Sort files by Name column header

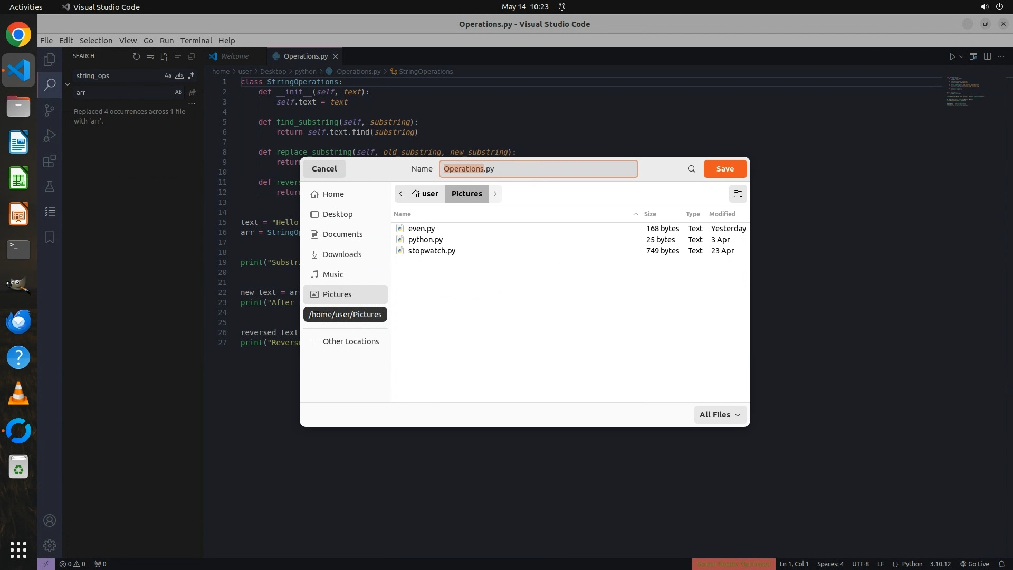click(x=402, y=214)
